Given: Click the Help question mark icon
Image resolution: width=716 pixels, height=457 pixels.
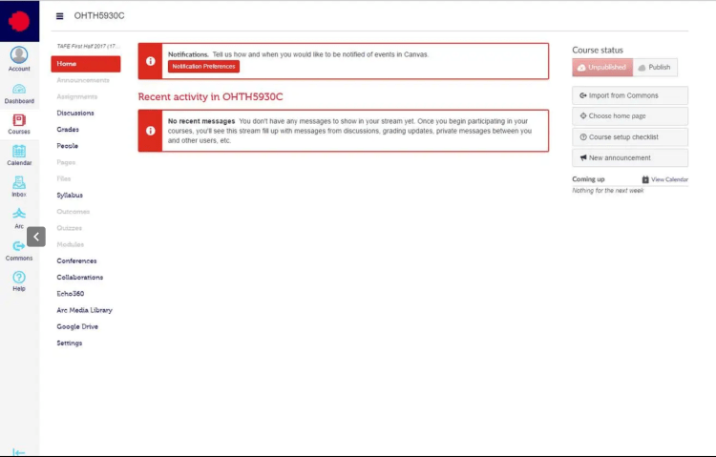Looking at the screenshot, I should (x=19, y=280).
